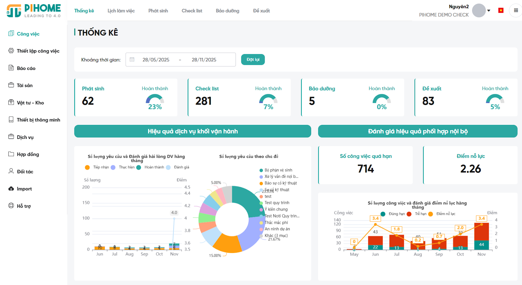Switch to Lịch làm việc tab

coord(121,11)
